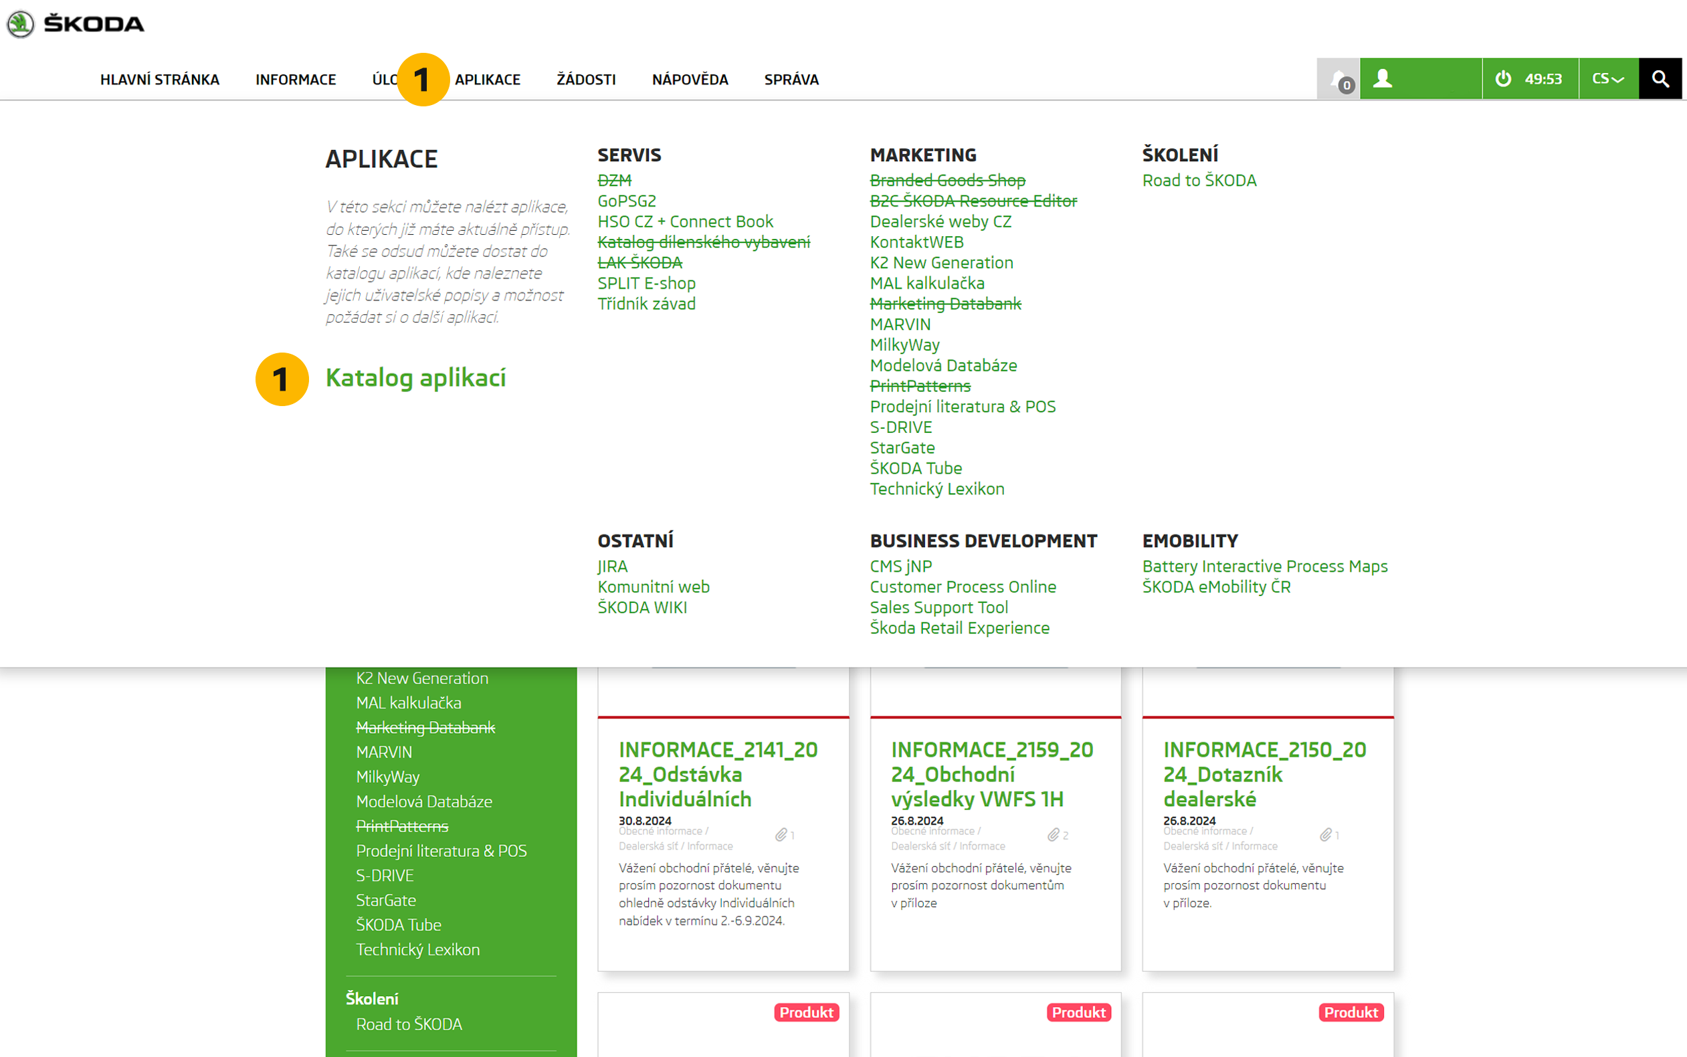This screenshot has width=1687, height=1057.
Task: Open SPLIT E-shop link
Action: [646, 283]
